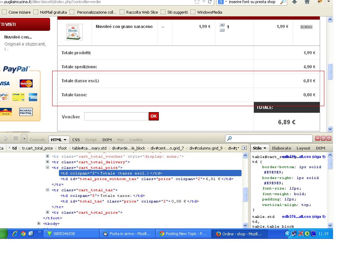Viewport: 359px width, 269px height.
Task: Click the Firefox home icon
Action: (x=307, y=2)
